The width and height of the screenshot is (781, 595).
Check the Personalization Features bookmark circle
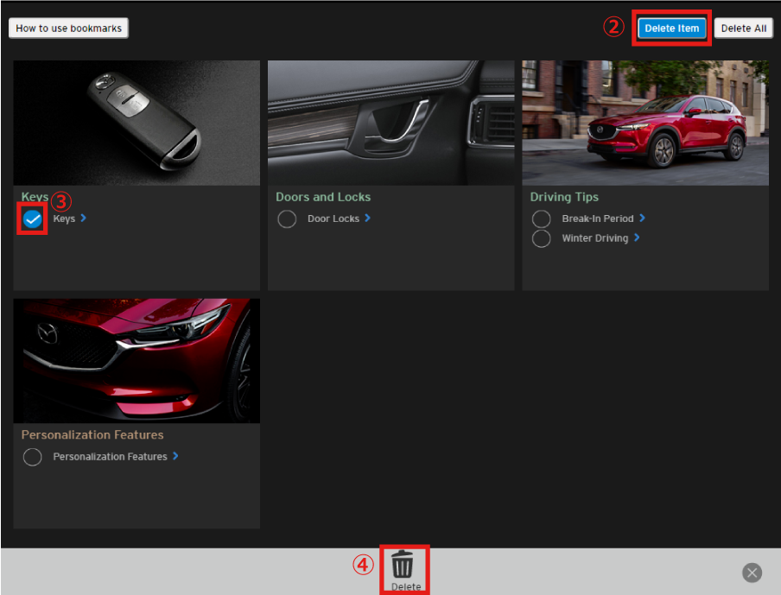coord(33,457)
